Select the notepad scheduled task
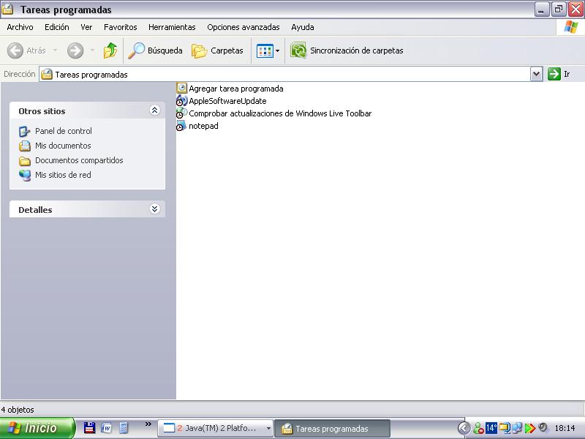 (203, 126)
